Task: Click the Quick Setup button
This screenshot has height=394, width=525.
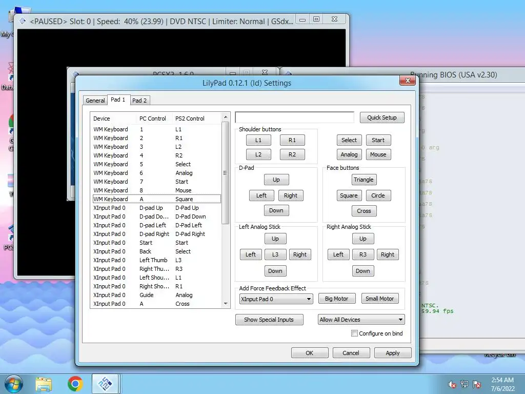Action: (x=382, y=117)
